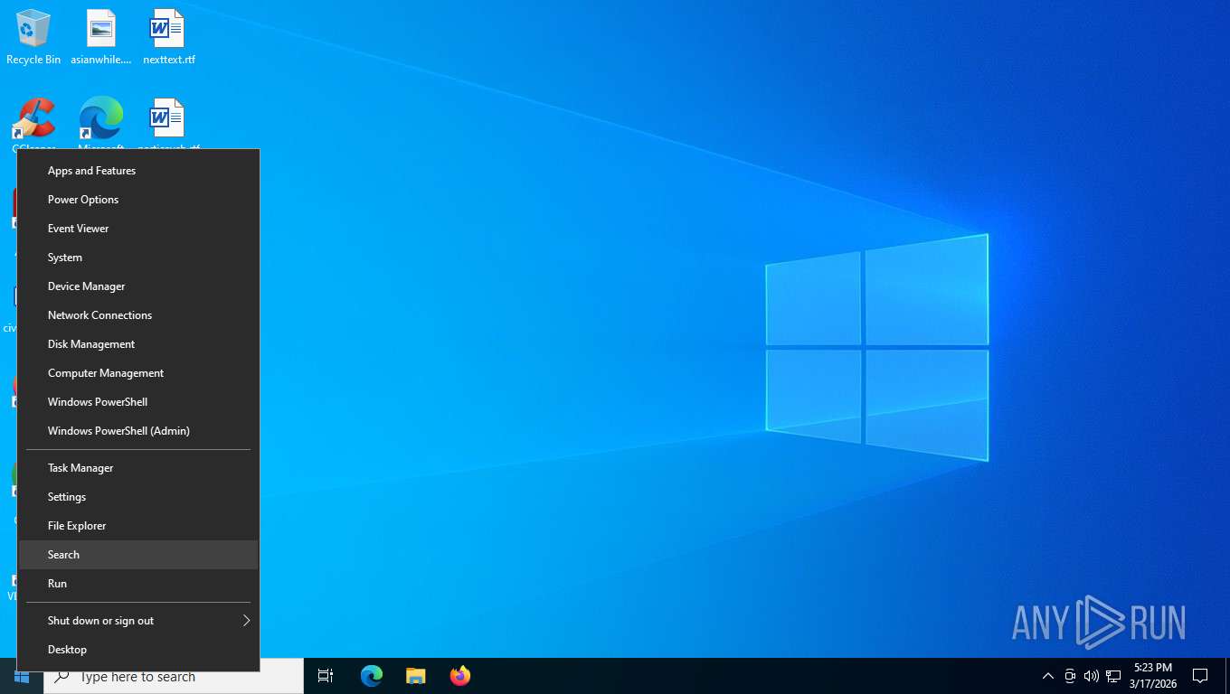
Task: Launch Windows PowerShell (non-admin)
Action: click(x=138, y=402)
